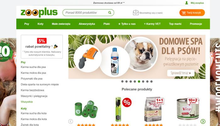Viewport: 220px width, 126px height.
Task: Click the user profile icon
Action: (186, 3)
